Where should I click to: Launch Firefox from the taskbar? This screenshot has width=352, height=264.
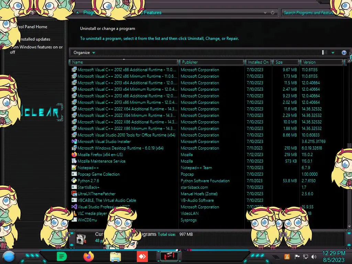coord(88,256)
